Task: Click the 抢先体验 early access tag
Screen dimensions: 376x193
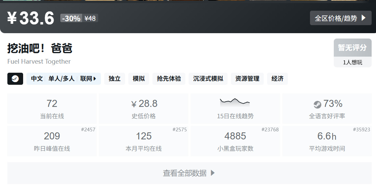Action: point(169,79)
